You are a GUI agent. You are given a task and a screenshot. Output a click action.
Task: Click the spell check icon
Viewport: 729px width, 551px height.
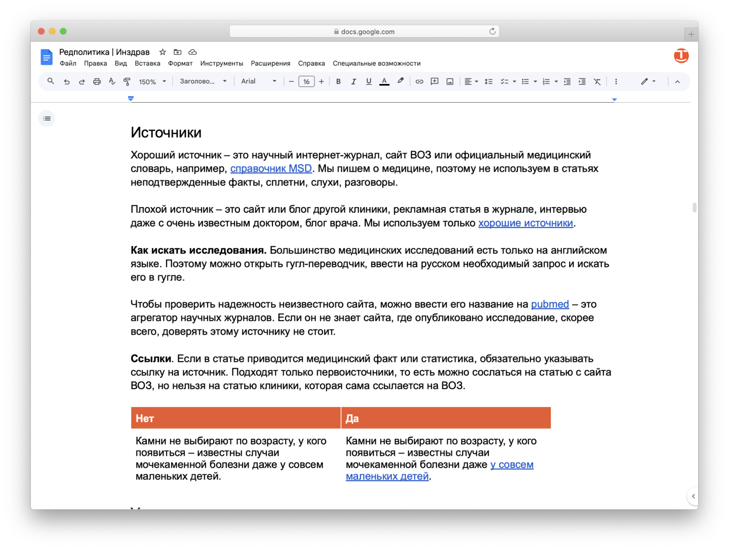tap(112, 81)
